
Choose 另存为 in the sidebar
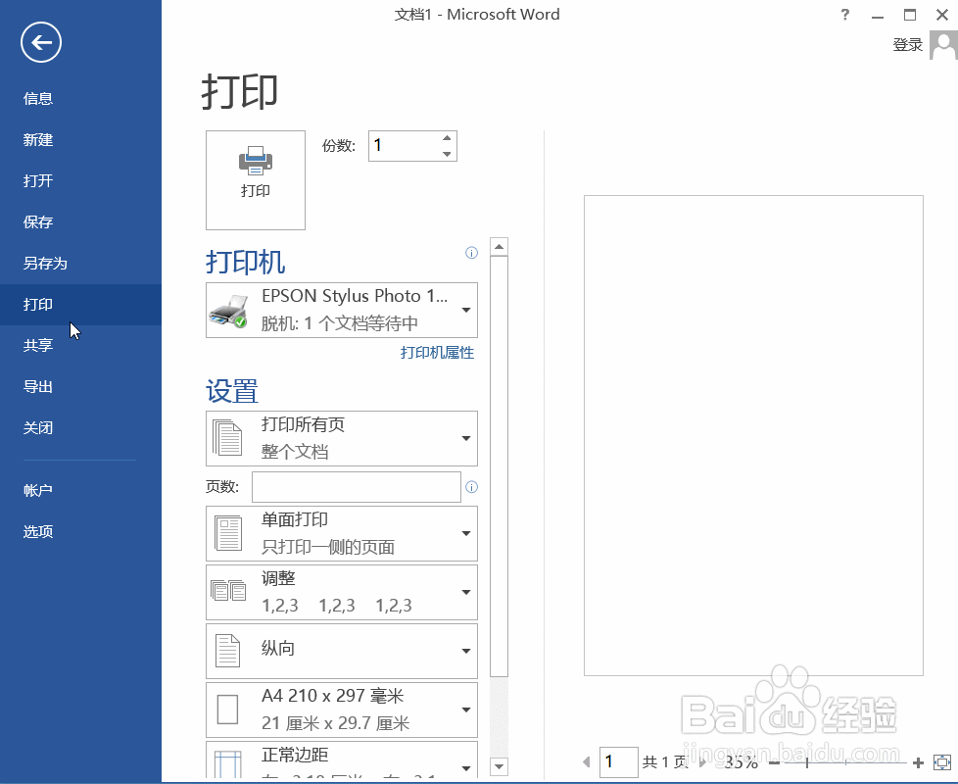(x=45, y=264)
